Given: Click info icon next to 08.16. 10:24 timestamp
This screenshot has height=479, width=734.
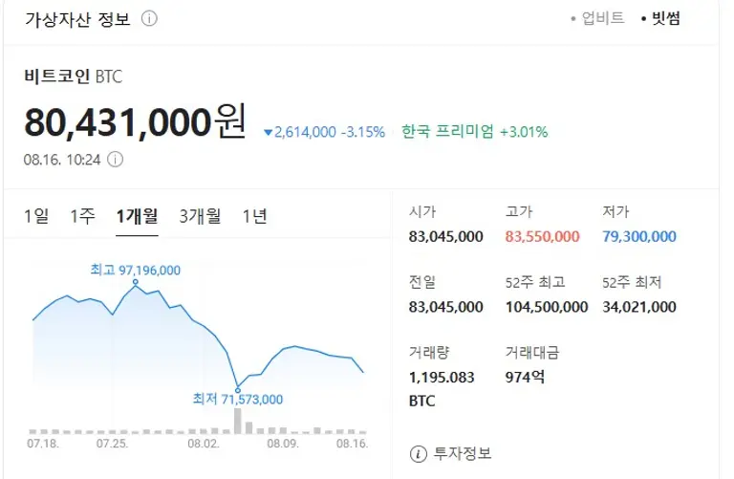Looking at the screenshot, I should point(115,160).
